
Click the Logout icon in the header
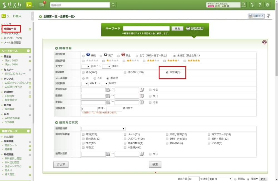[x=244, y=5]
